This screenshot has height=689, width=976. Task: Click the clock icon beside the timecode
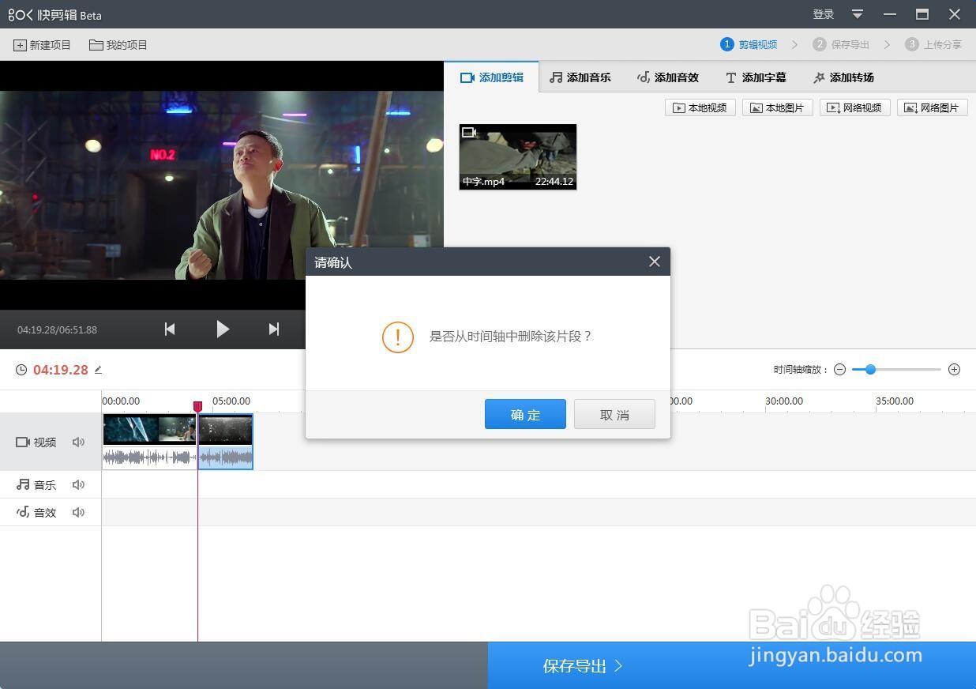[x=21, y=370]
